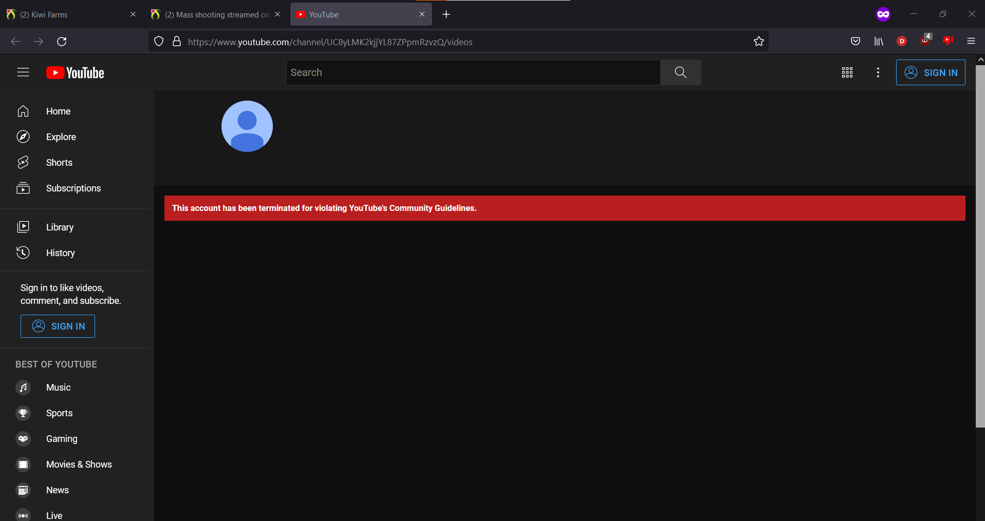Screen dimensions: 985x521
Task: Open the settings three-dot menu
Action: [x=878, y=72]
